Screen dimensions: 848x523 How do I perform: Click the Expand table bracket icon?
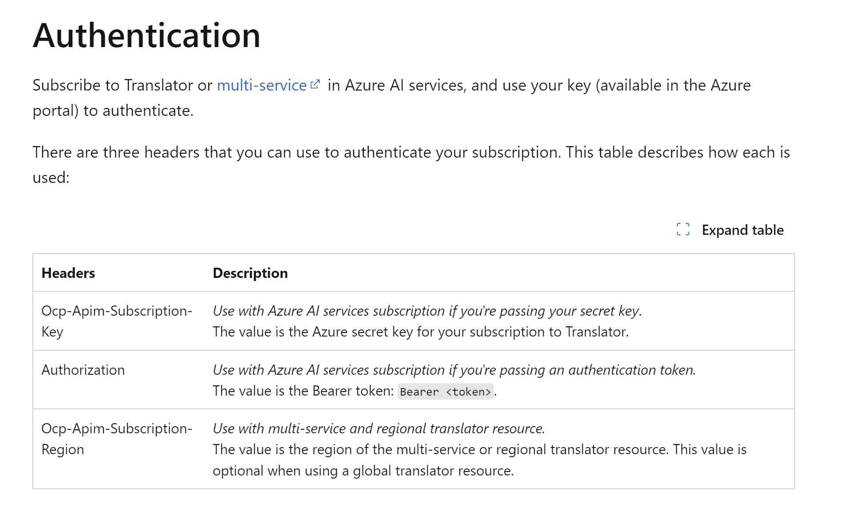coord(683,230)
